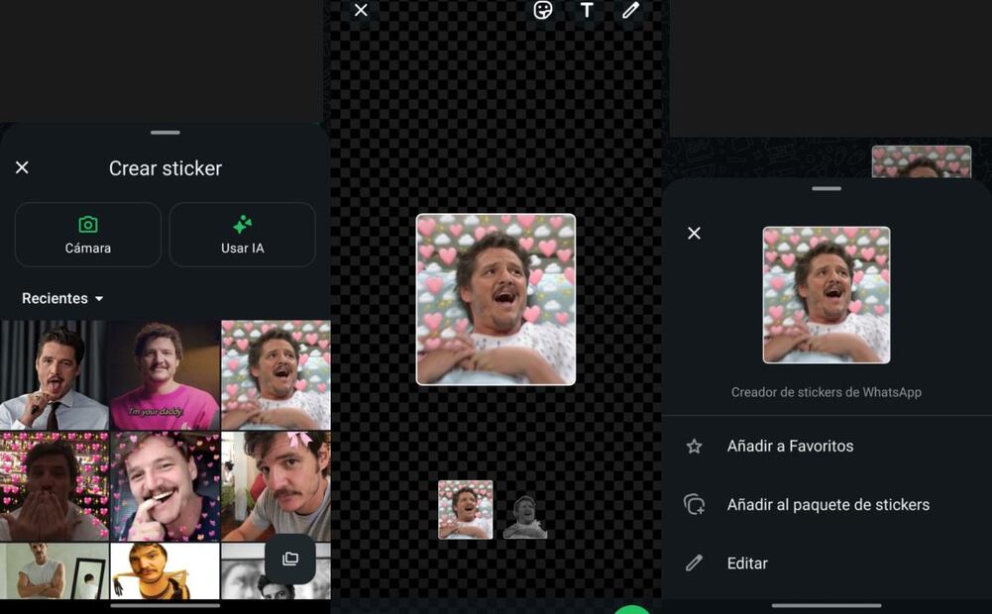Tap Añadir a Favoritos
992x614 pixels.
coord(790,447)
